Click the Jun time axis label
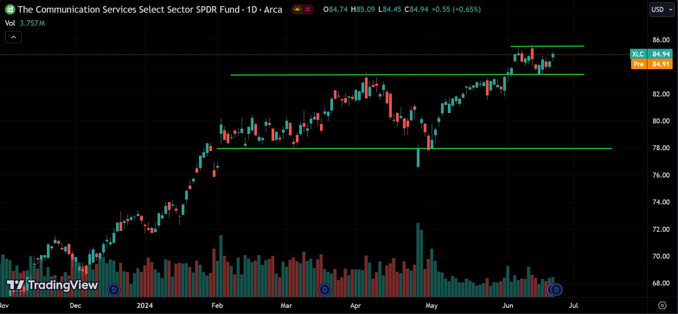The width and height of the screenshot is (678, 314). click(507, 306)
